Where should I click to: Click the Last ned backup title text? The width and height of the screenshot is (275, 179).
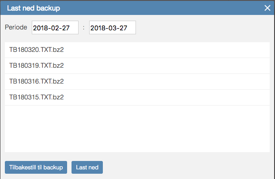click(x=34, y=8)
